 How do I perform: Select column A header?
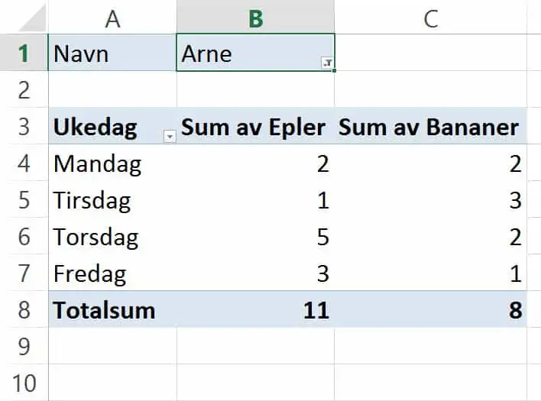coord(112,18)
